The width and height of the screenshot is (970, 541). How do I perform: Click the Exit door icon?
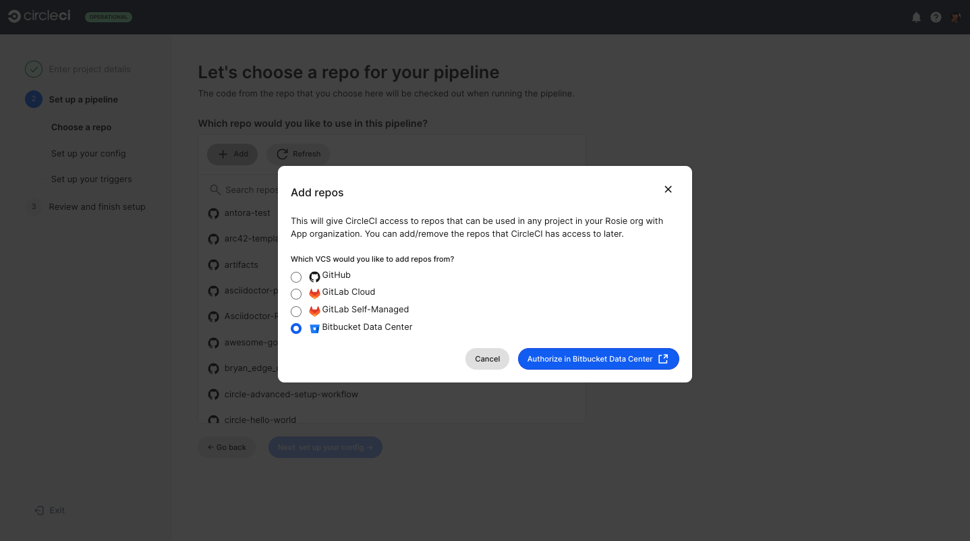coord(39,511)
